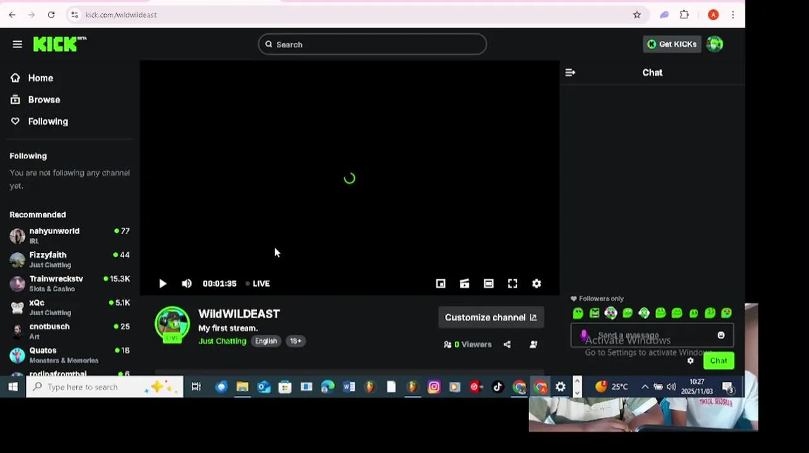Screen dimensions: 809x453
Task: Open browser extensions puzzle icon
Action: coord(684,14)
